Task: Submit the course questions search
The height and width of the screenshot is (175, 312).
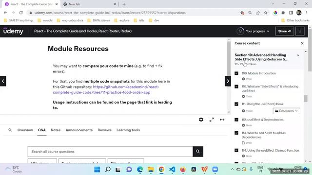Action: point(198,152)
